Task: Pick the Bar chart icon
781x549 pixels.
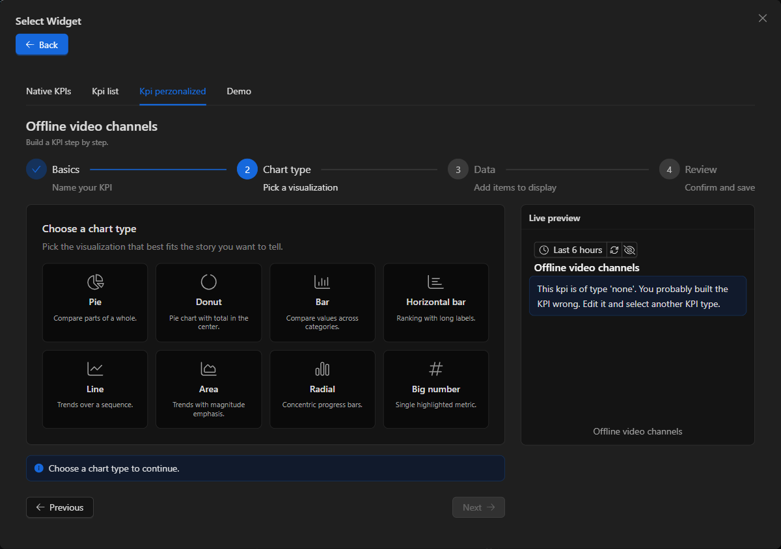Action: click(322, 282)
